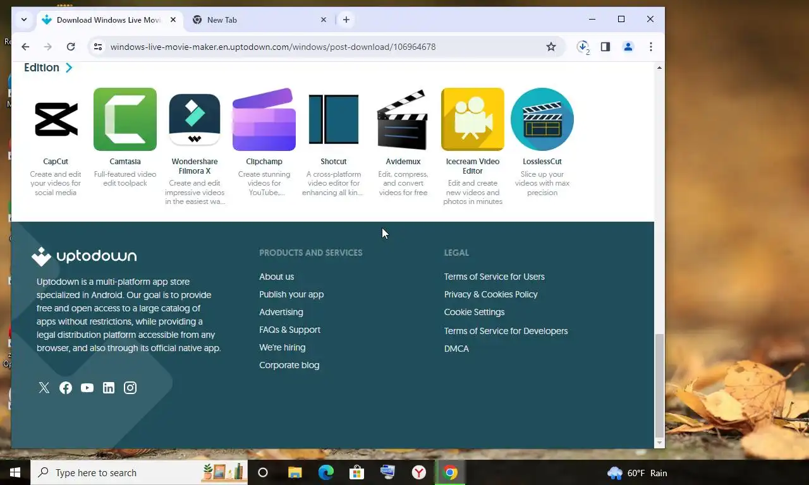809x485 pixels.
Task: Open Cookie Settings
Action: 474,312
